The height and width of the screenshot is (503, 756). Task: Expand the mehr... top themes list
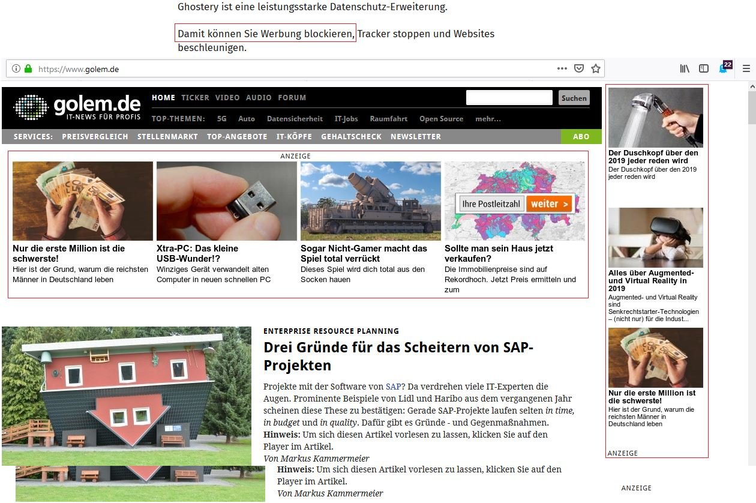(x=488, y=119)
